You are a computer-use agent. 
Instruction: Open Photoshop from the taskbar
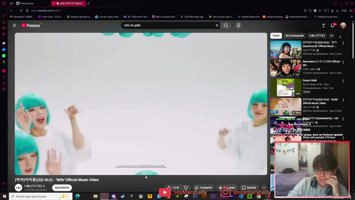(x=195, y=196)
